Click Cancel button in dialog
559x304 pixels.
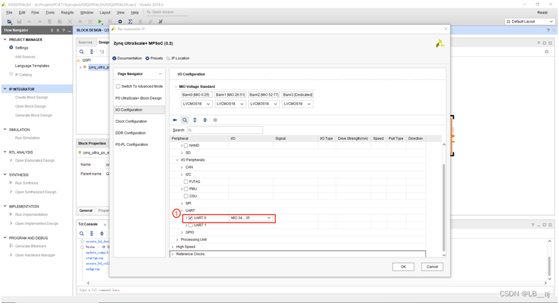tap(432, 267)
